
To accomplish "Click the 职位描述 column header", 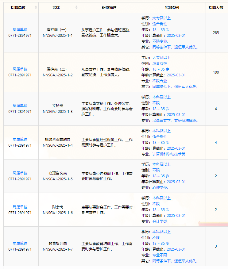I will click(109, 7).
